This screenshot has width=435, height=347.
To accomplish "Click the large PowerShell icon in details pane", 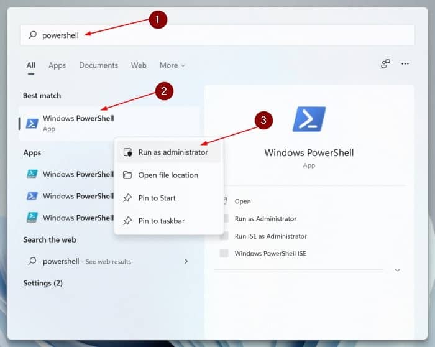I will (309, 119).
